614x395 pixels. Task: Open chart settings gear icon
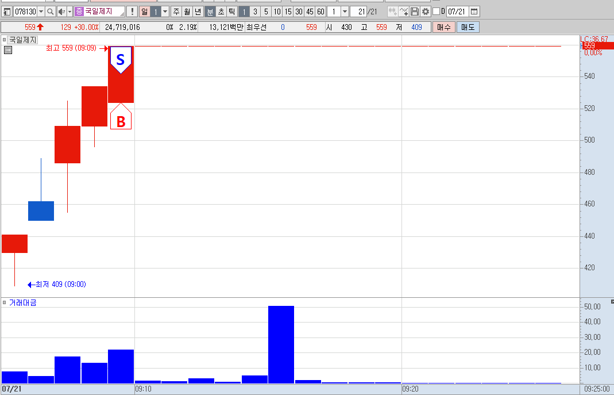[x=425, y=11]
